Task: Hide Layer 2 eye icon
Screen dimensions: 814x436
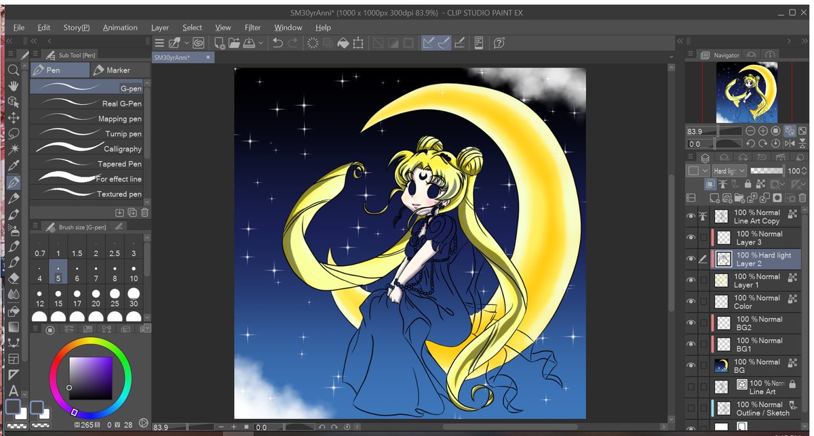Action: point(691,259)
